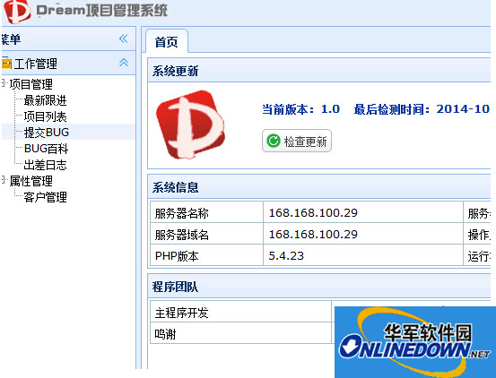Image resolution: width=496 pixels, height=378 pixels.
Task: Open 最新跟进 in the sidebar
Action: click(x=45, y=100)
